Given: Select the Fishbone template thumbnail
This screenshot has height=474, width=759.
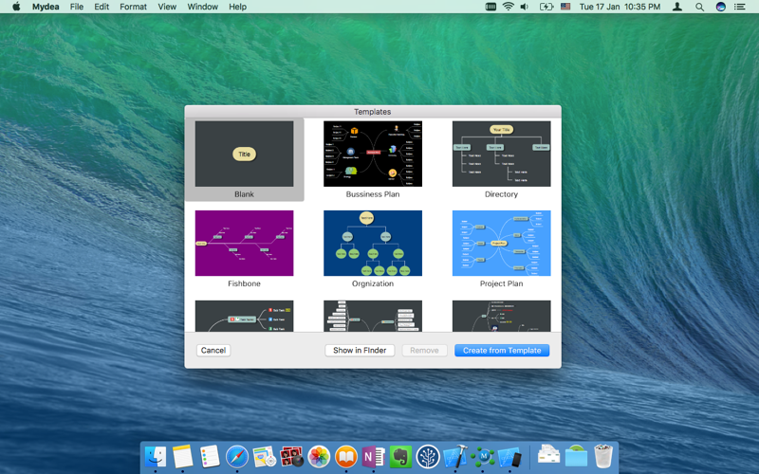Looking at the screenshot, I should 244,243.
